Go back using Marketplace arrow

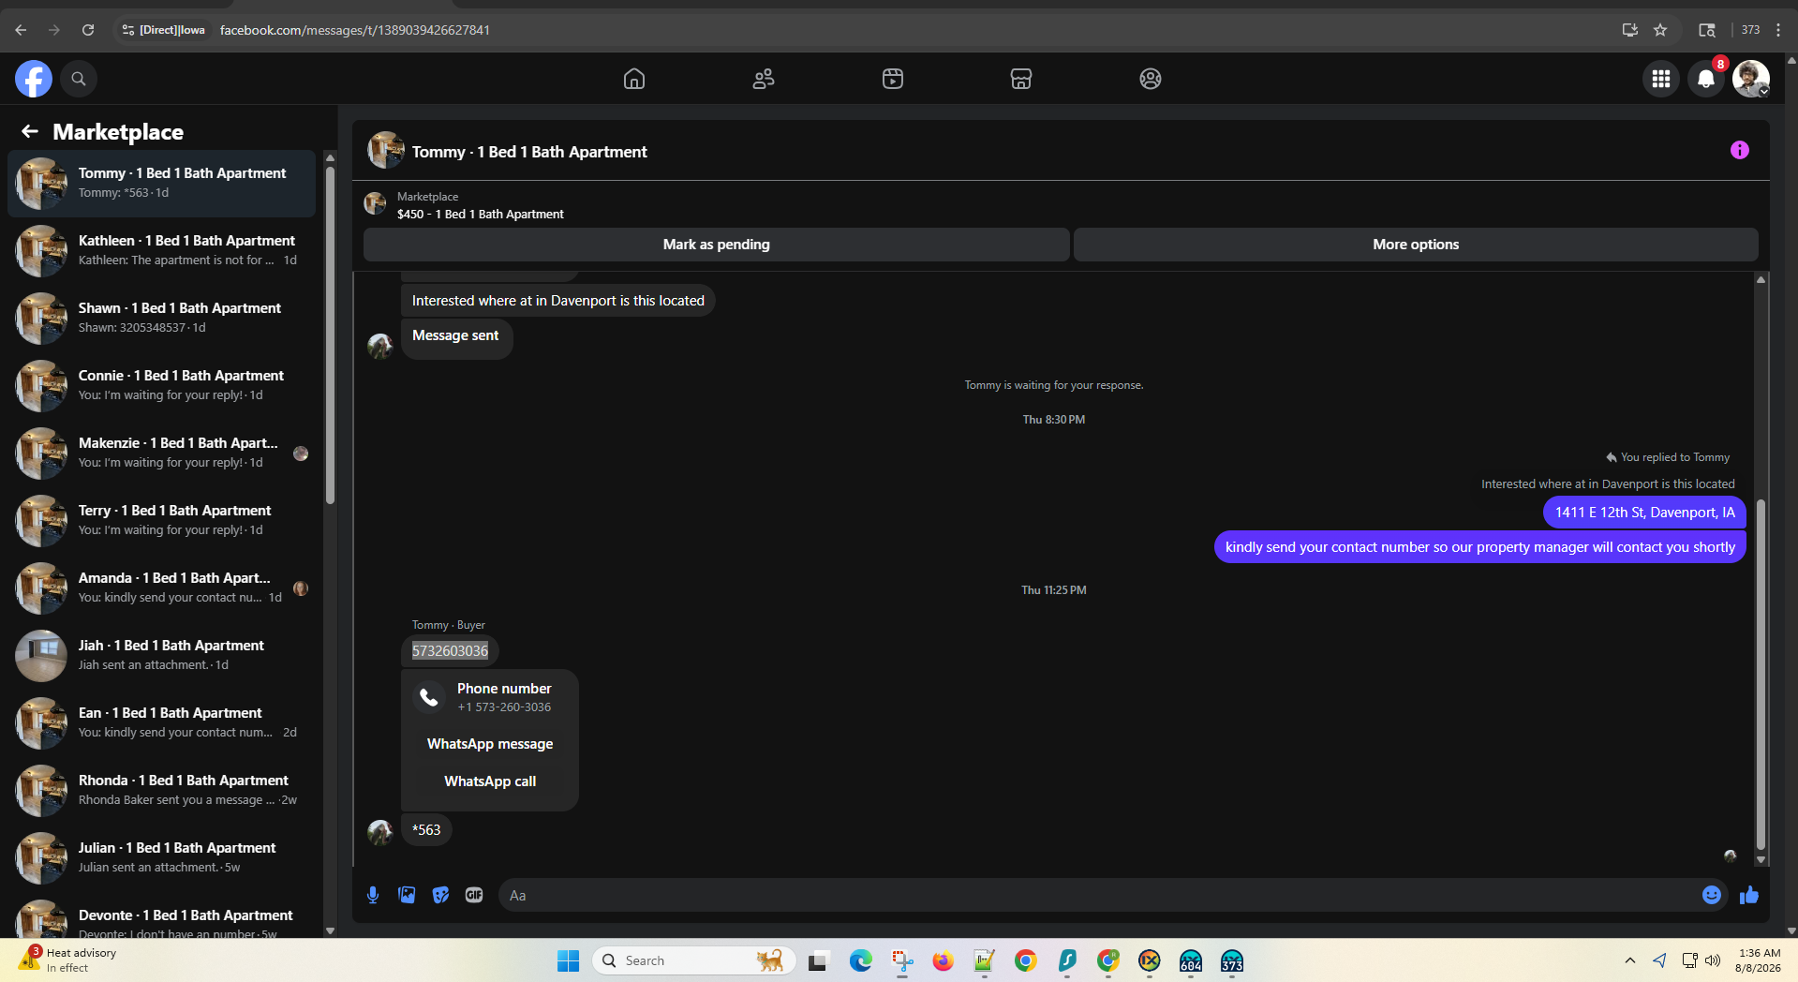point(30,131)
